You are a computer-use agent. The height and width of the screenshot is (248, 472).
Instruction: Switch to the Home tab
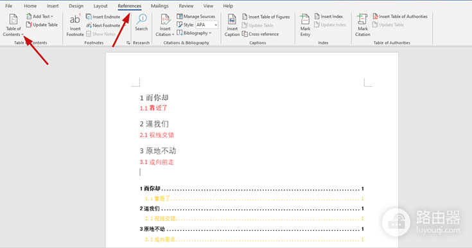[30, 6]
